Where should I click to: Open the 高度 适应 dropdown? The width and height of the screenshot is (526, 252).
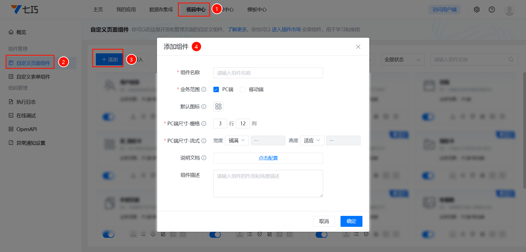coord(312,140)
